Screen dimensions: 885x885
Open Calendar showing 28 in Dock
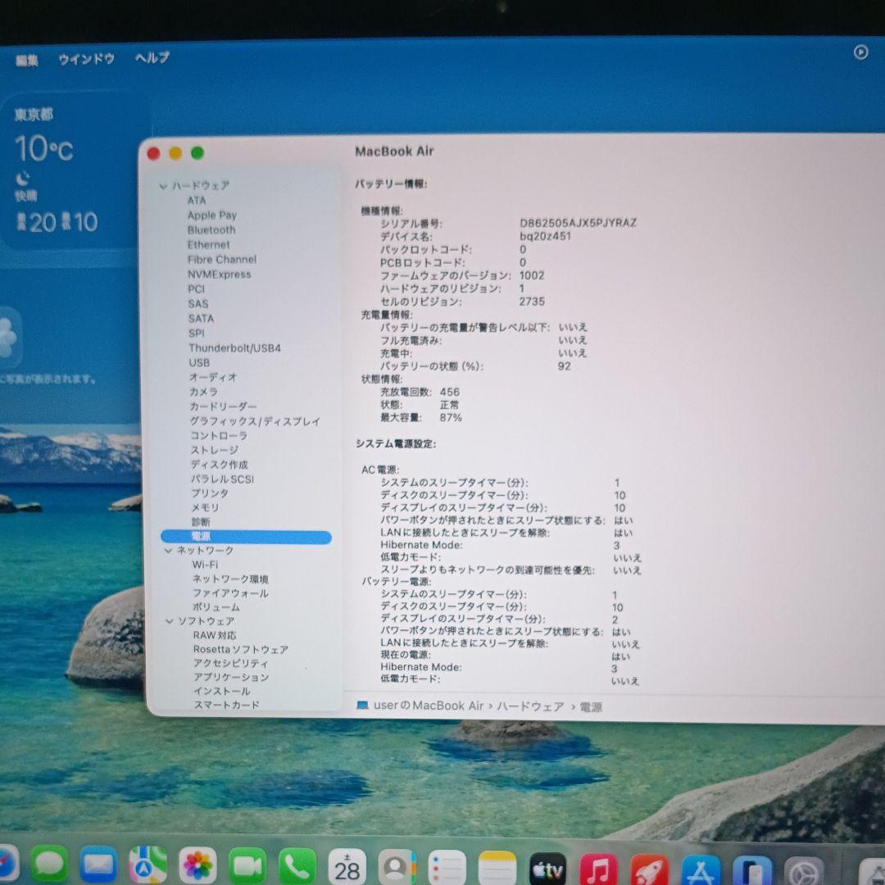pos(347,866)
